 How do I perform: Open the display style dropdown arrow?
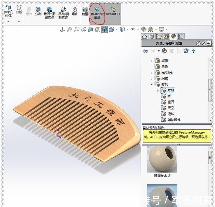(127, 29)
